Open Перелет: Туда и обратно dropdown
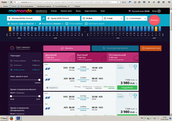 pyautogui.click(x=22, y=24)
